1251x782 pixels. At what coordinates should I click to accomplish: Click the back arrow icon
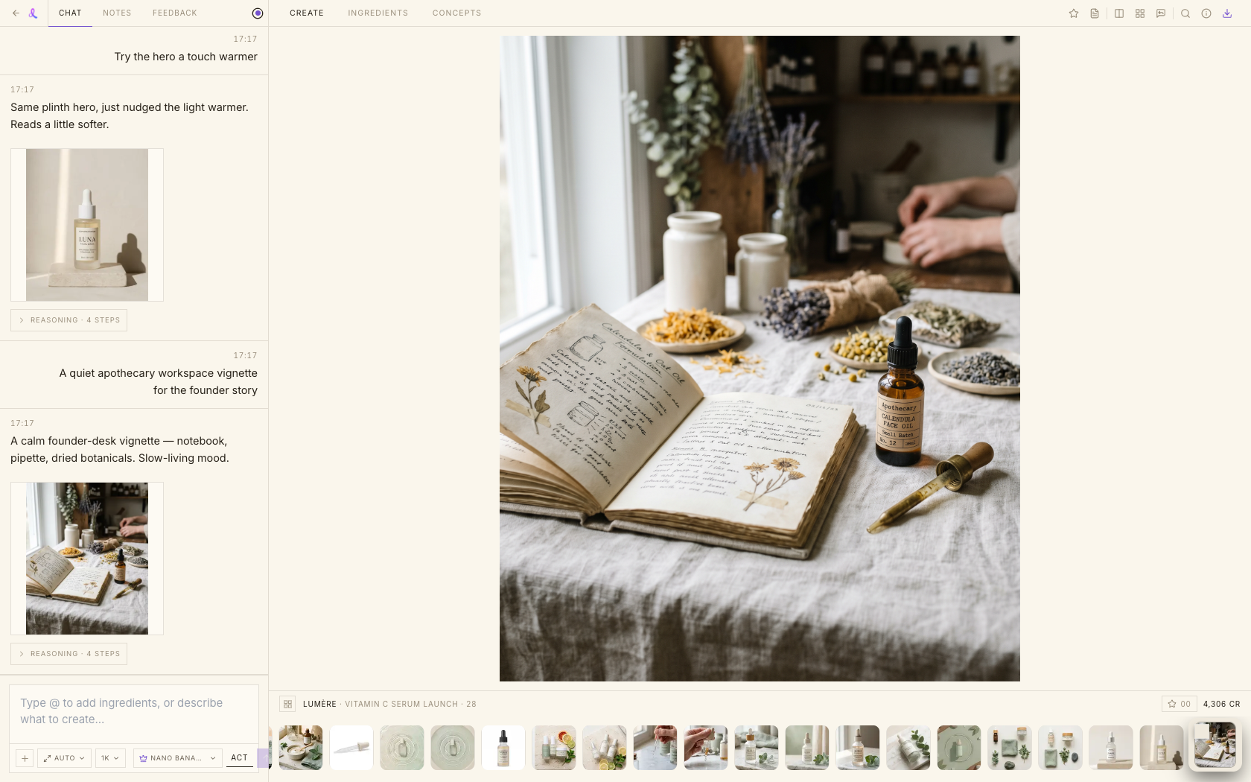[x=16, y=13]
